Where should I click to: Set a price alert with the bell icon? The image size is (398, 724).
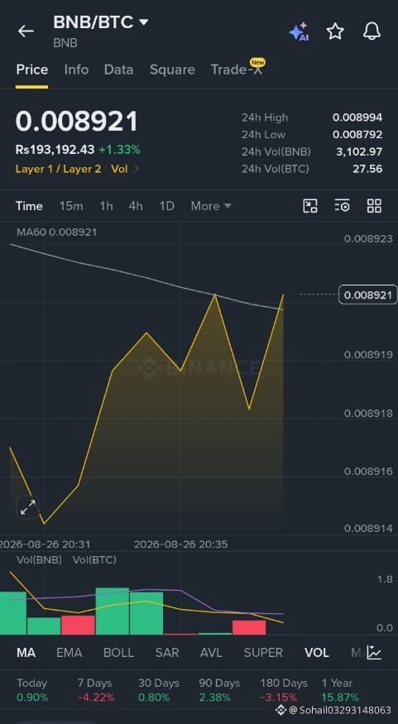372,31
